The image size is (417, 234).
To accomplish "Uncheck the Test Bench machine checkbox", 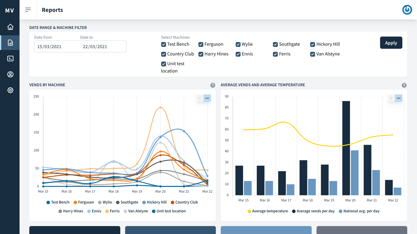I will click(x=164, y=44).
